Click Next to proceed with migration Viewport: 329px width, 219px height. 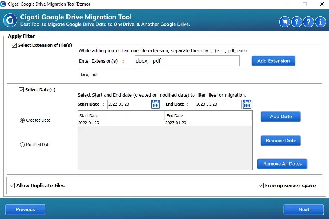303,209
